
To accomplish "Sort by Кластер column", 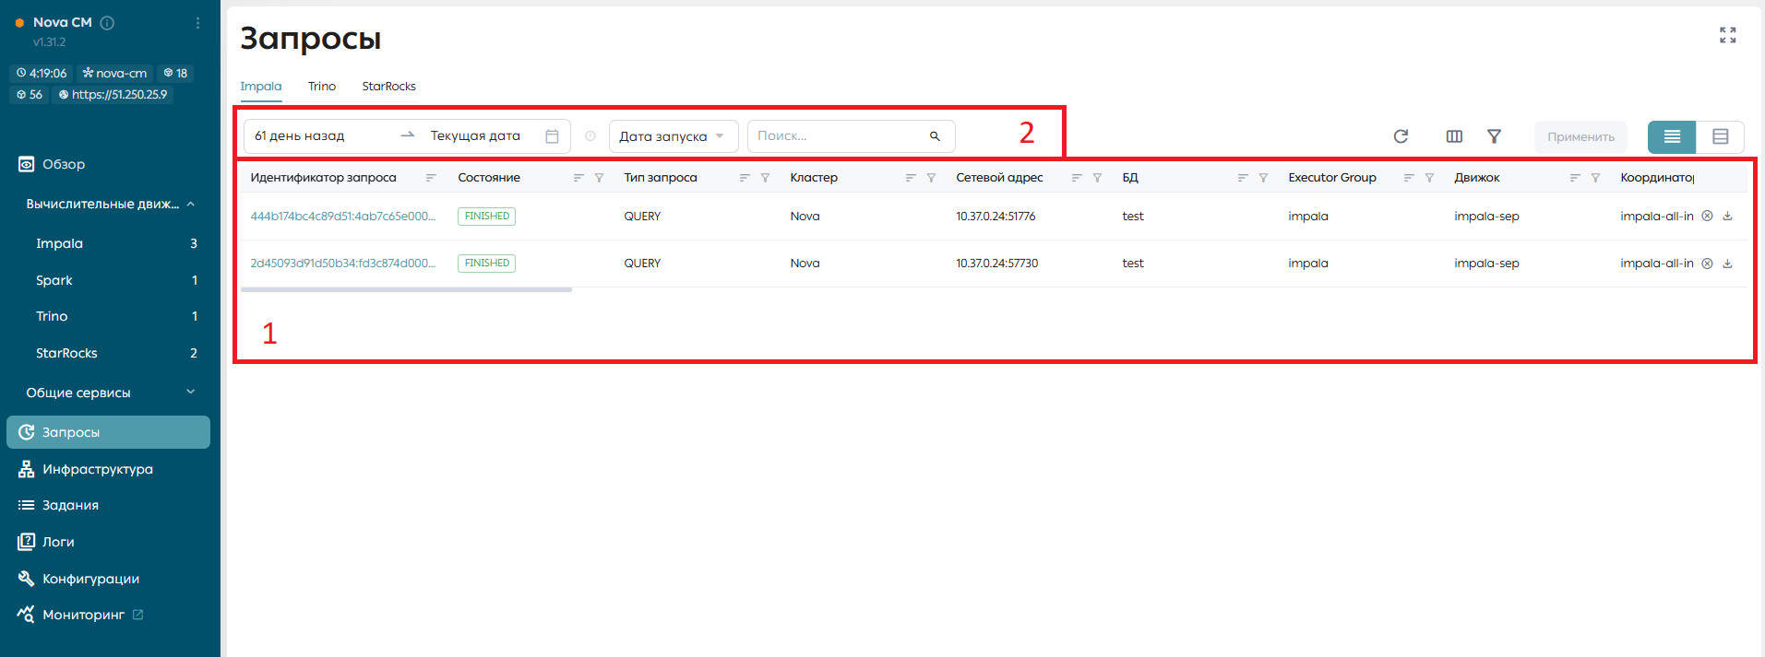I will click(911, 178).
